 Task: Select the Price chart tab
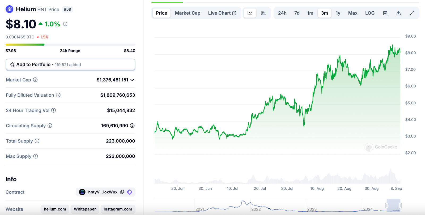click(x=161, y=13)
